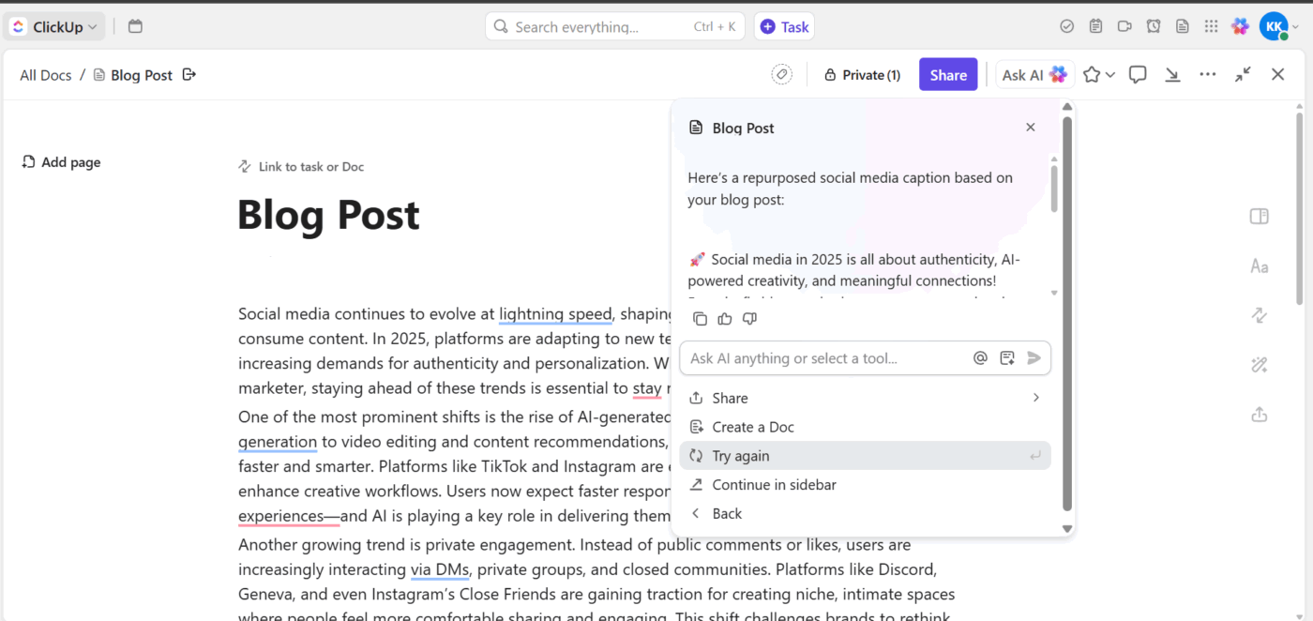Click the Share button
Viewport: 1313px width, 621px height.
(947, 74)
